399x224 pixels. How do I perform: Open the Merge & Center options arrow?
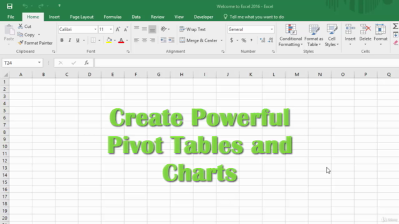pos(221,40)
